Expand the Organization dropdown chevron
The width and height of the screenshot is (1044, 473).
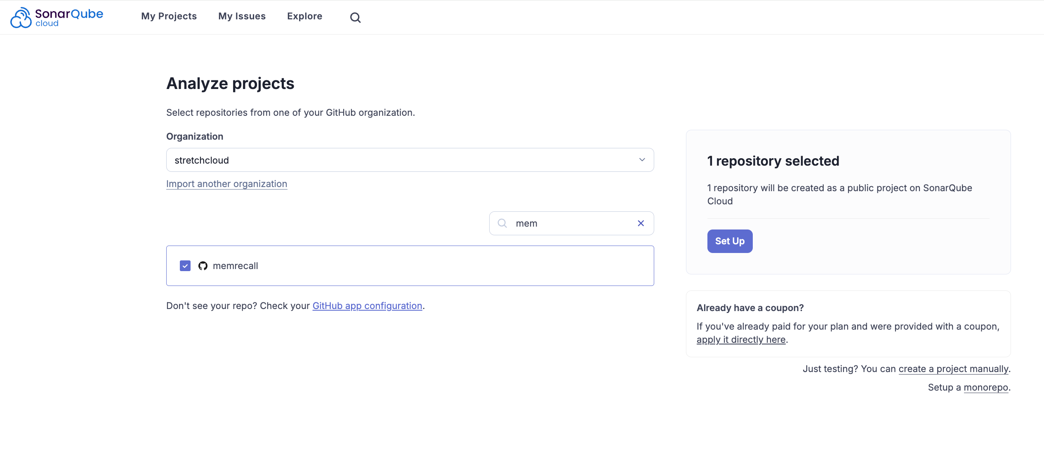(642, 160)
